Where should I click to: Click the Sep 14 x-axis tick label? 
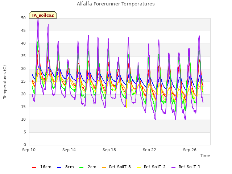tap(69, 150)
